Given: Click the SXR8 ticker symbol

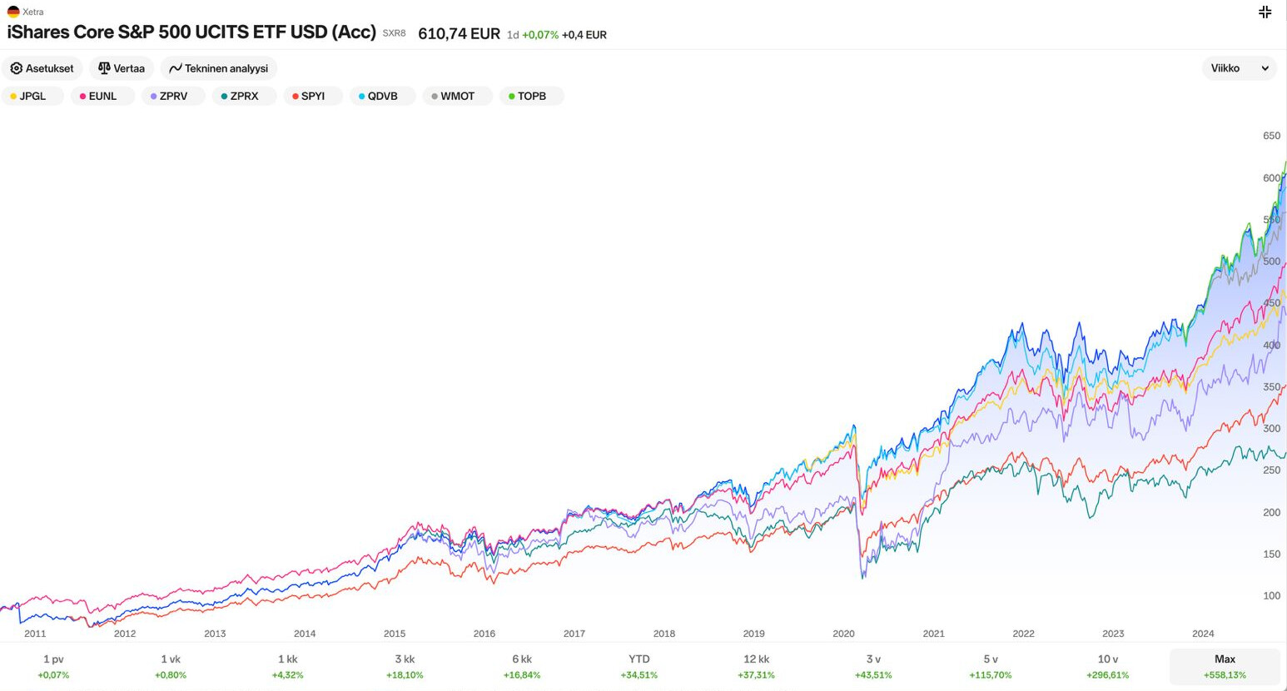Looking at the screenshot, I should point(394,33).
